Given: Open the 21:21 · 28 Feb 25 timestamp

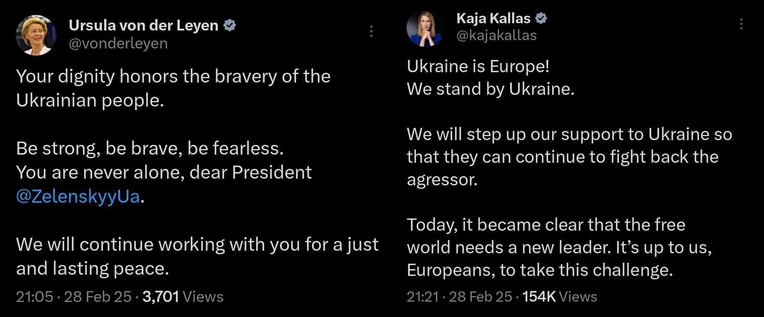Looking at the screenshot, I should tap(459, 297).
